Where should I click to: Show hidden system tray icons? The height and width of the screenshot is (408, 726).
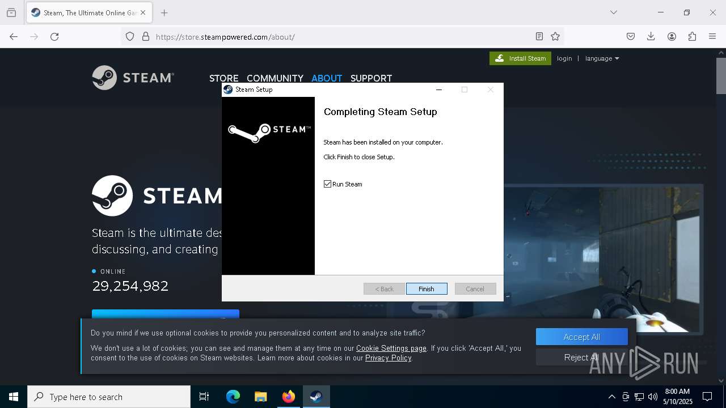click(x=611, y=397)
